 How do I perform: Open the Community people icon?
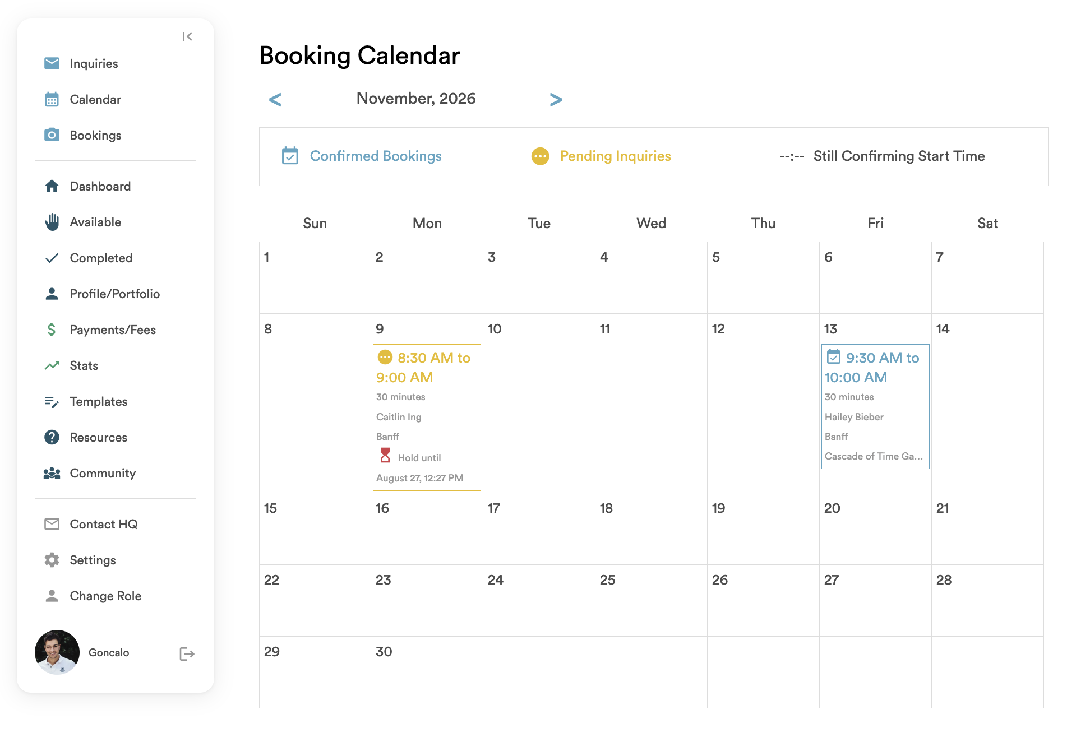52,473
